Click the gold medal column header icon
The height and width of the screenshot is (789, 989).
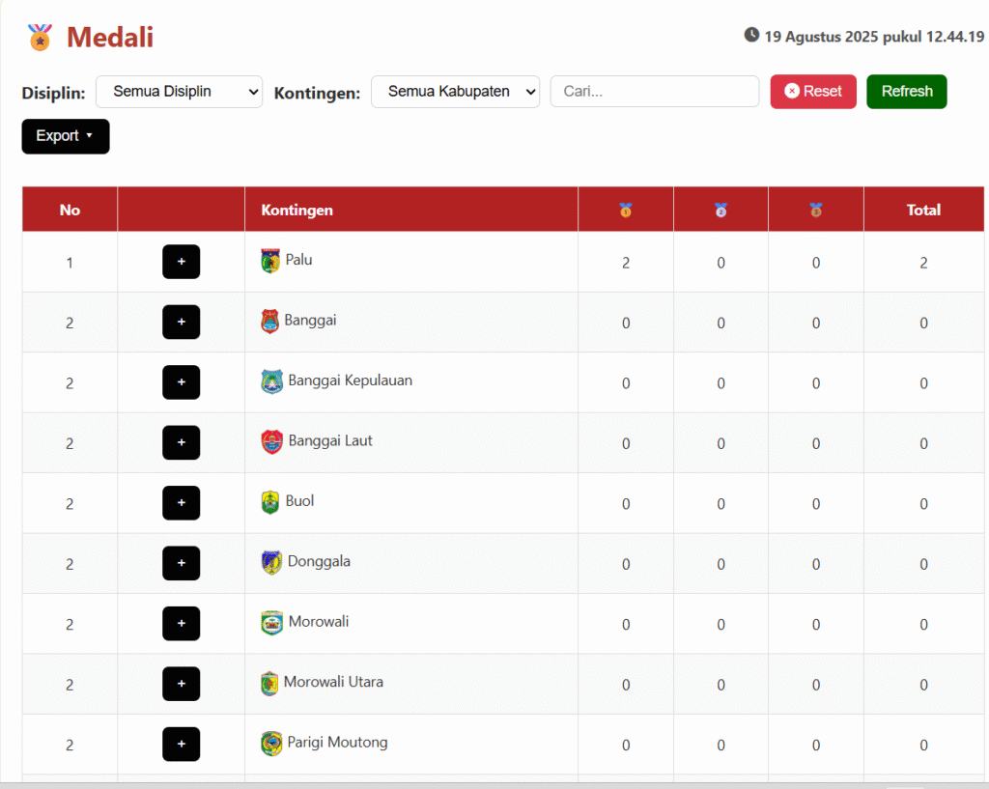tap(626, 210)
